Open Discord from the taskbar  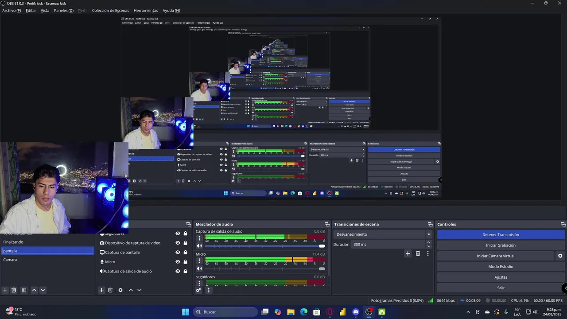[x=356, y=312]
